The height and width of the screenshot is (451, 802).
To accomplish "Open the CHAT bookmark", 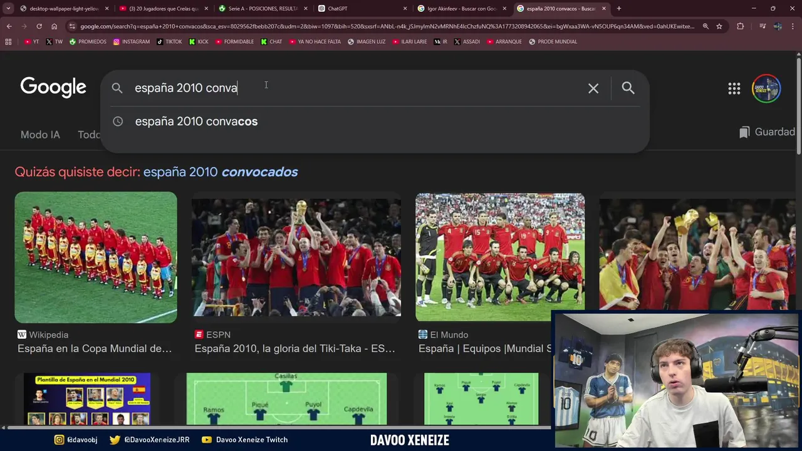I will pyautogui.click(x=271, y=41).
